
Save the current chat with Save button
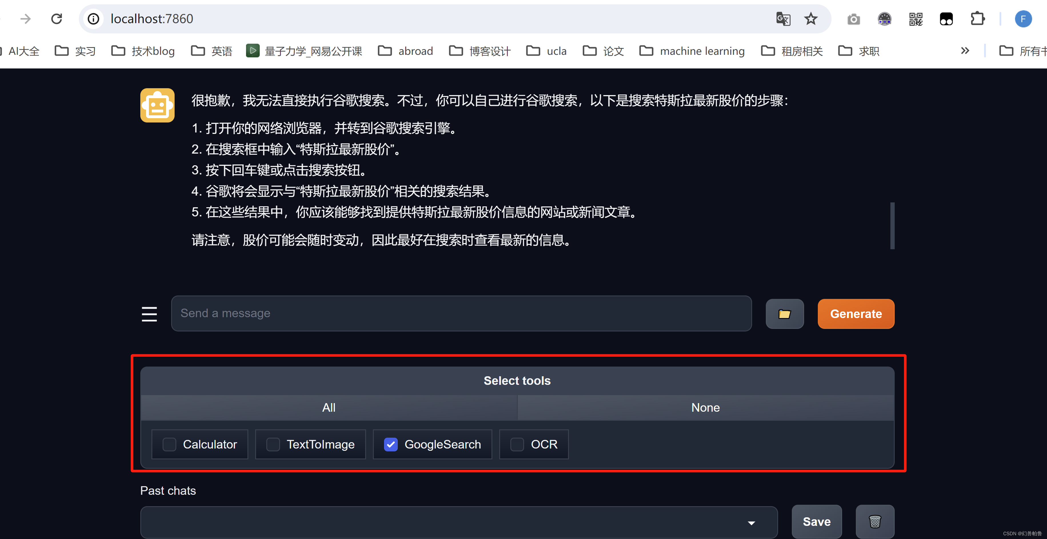click(x=816, y=522)
